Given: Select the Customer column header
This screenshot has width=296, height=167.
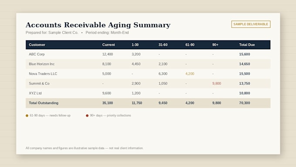Looking at the screenshot, I should 37,45.
